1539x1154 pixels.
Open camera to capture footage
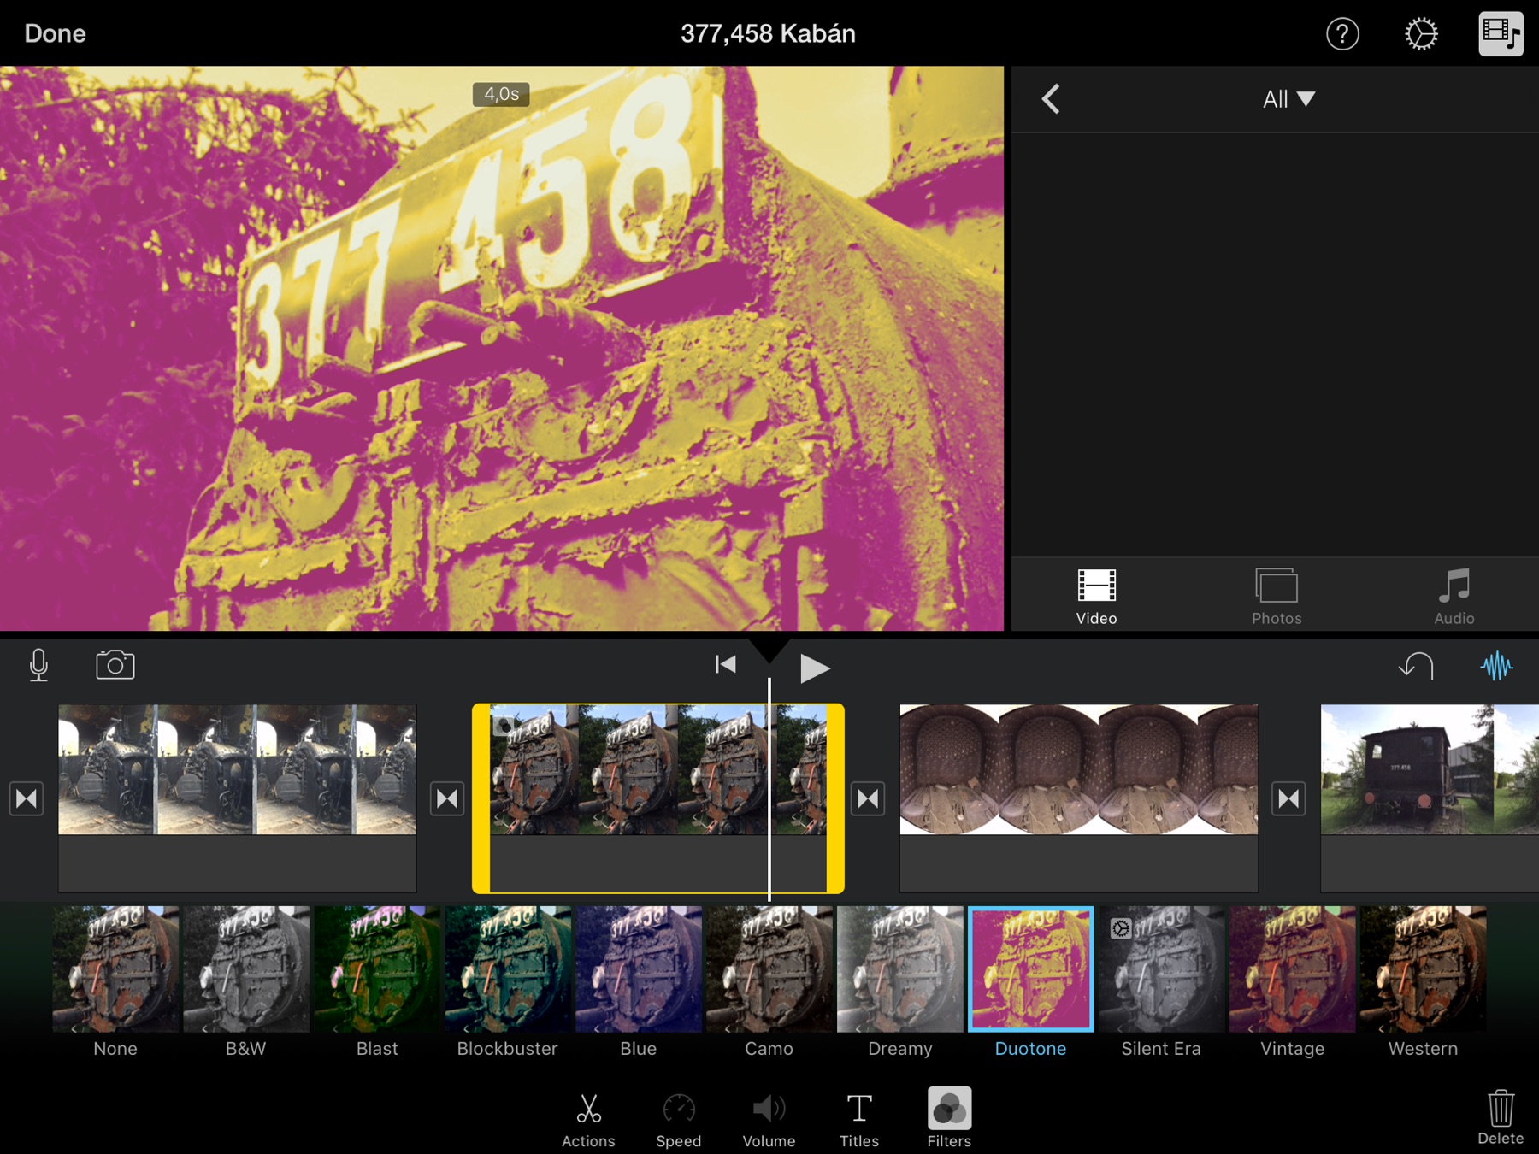pyautogui.click(x=115, y=665)
